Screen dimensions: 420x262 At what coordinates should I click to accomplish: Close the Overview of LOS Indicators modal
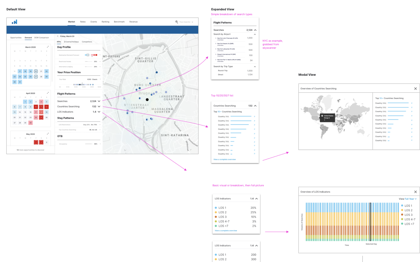tap(415, 192)
